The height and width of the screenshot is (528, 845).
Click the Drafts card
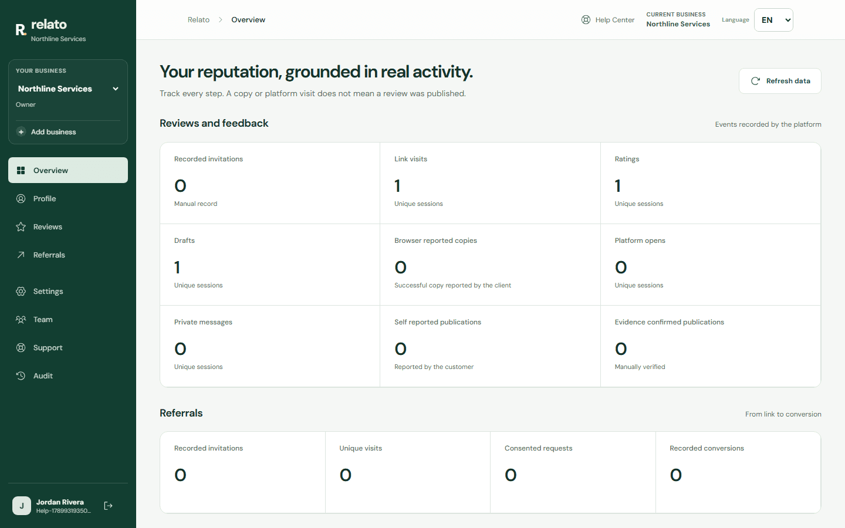click(270, 265)
